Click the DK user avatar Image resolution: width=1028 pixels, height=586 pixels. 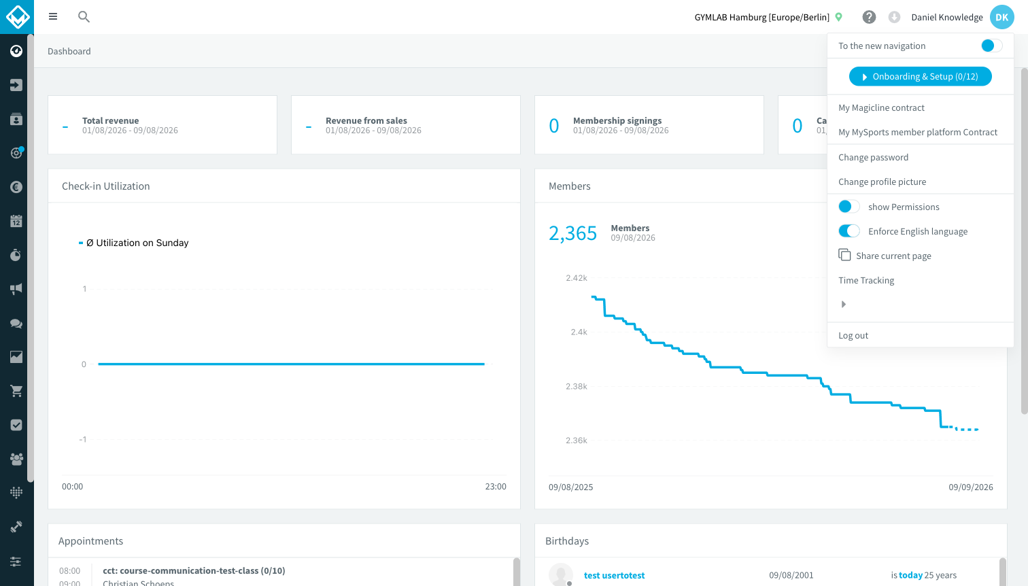pyautogui.click(x=1001, y=17)
